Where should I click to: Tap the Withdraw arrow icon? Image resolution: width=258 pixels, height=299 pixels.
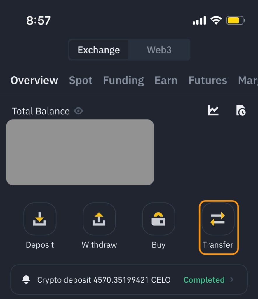pos(99,219)
